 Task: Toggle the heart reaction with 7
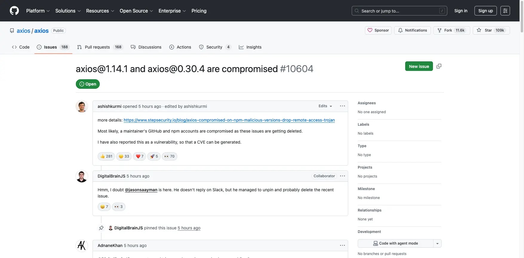139,156
